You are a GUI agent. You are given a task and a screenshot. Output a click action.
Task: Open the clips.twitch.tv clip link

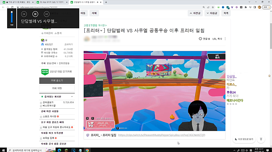click(161, 135)
